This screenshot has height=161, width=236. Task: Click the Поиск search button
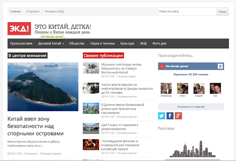pyautogui.click(x=222, y=12)
